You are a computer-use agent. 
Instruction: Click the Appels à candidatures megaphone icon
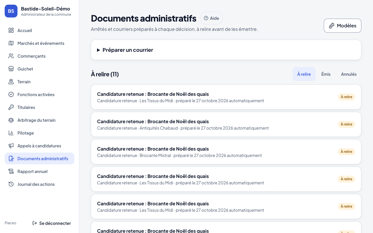coord(11,146)
